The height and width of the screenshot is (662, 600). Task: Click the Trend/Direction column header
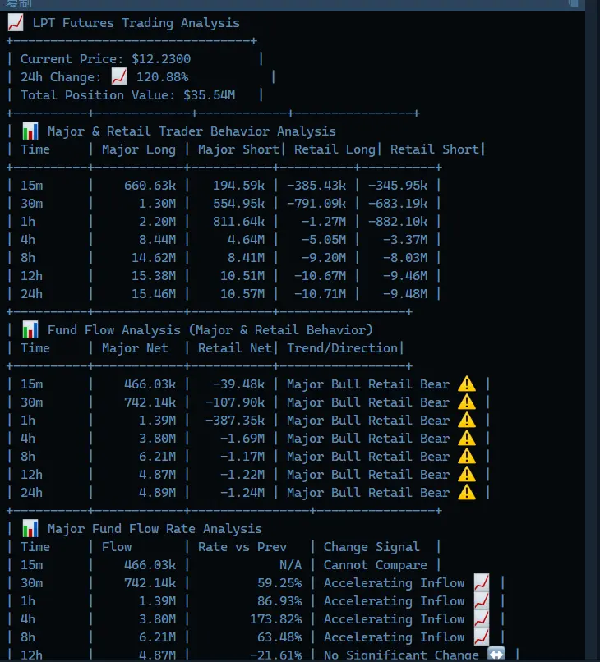point(342,348)
